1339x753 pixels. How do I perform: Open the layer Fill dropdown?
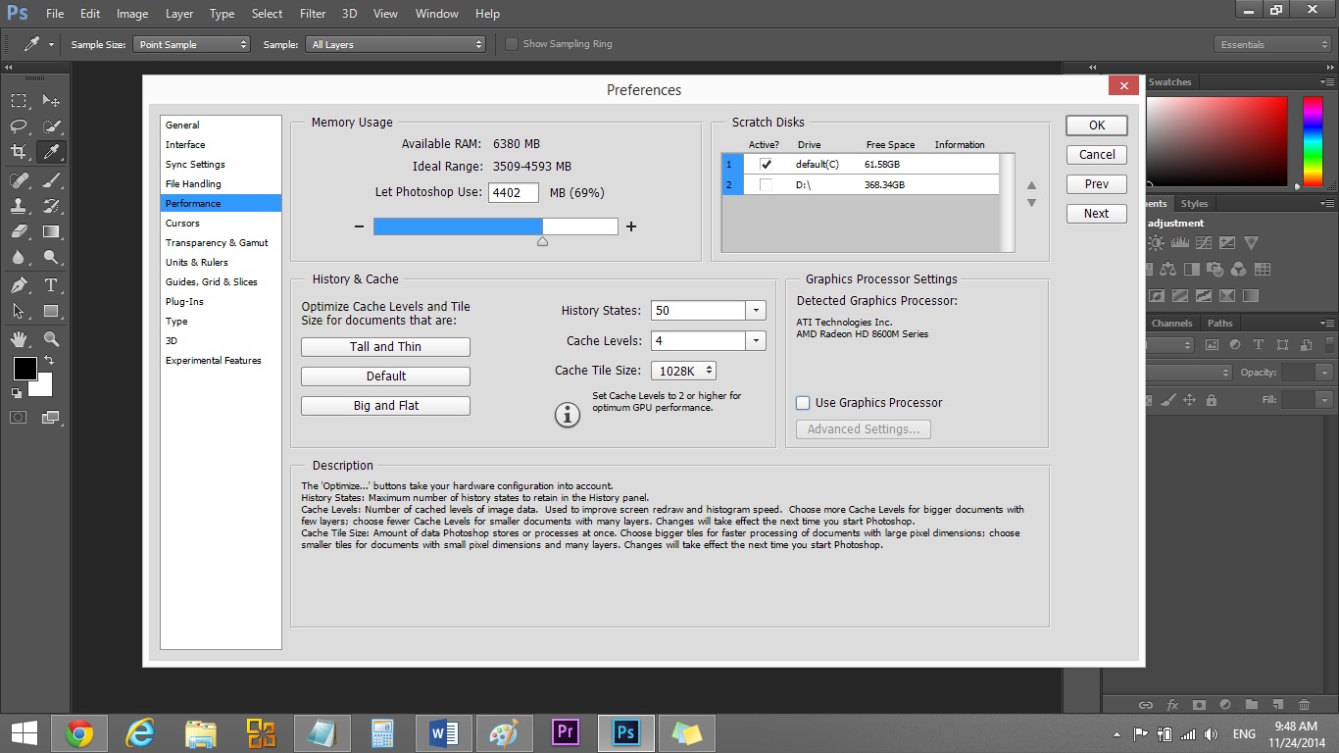(x=1324, y=400)
